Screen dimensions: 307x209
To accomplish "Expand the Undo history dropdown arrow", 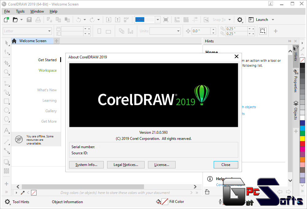I will coord(85,20).
